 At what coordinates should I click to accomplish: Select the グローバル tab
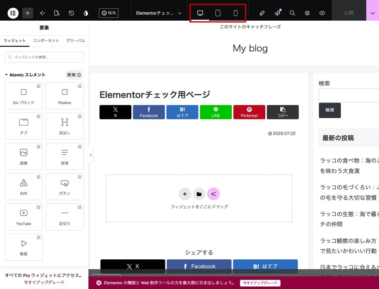coord(75,40)
